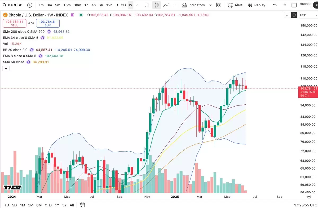The height and width of the screenshot is (208, 318).
Task: Select the 1m timeframe
Action: pos(41,5)
